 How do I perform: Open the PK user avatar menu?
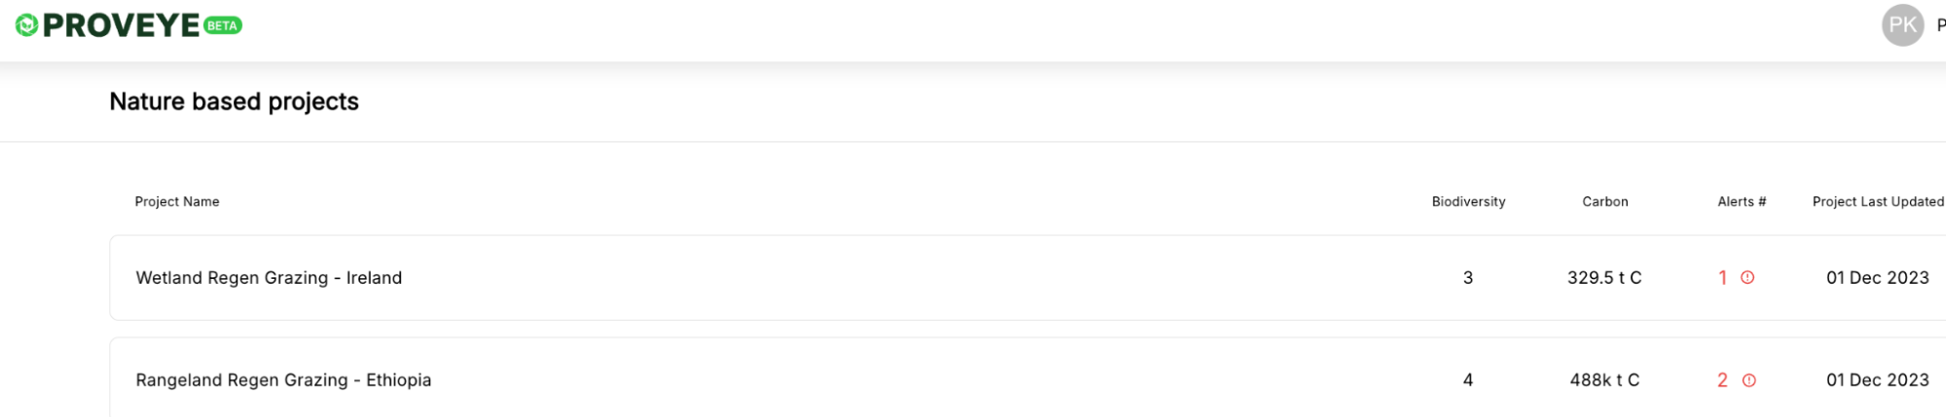1902,25
